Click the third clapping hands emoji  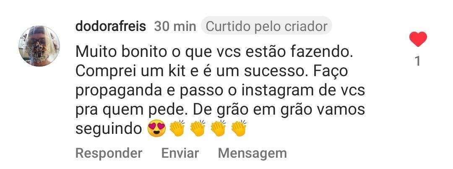[x=219, y=128]
